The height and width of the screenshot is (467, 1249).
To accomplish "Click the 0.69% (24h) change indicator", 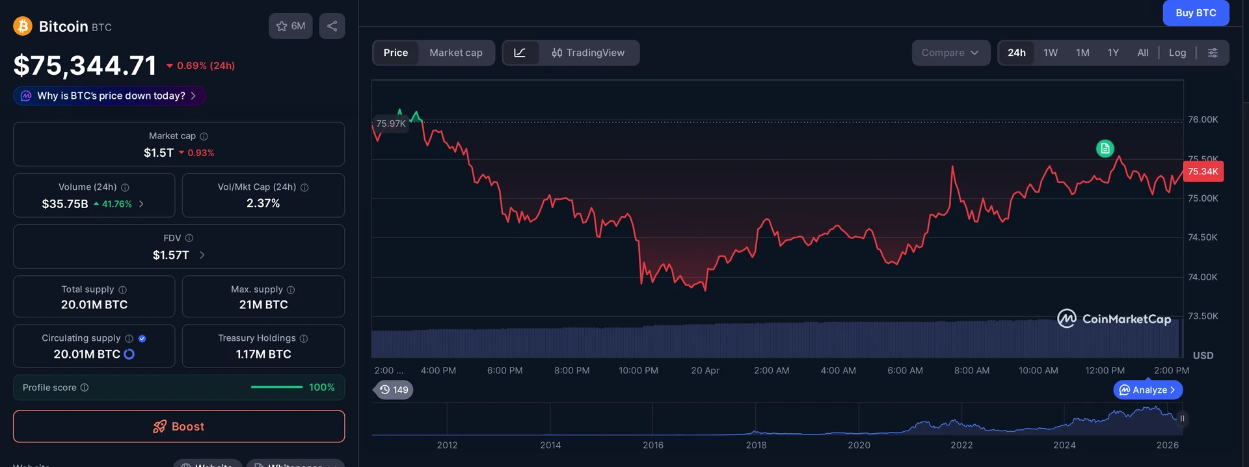I will (200, 66).
